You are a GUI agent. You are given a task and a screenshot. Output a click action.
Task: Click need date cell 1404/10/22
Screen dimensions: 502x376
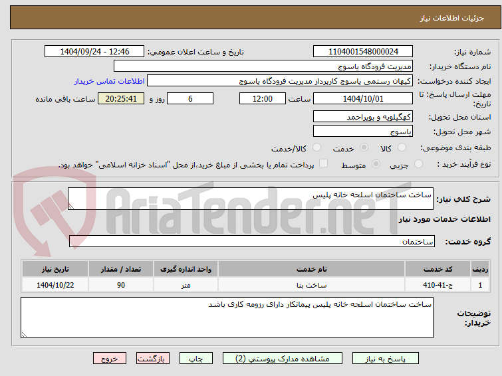coord(55,285)
